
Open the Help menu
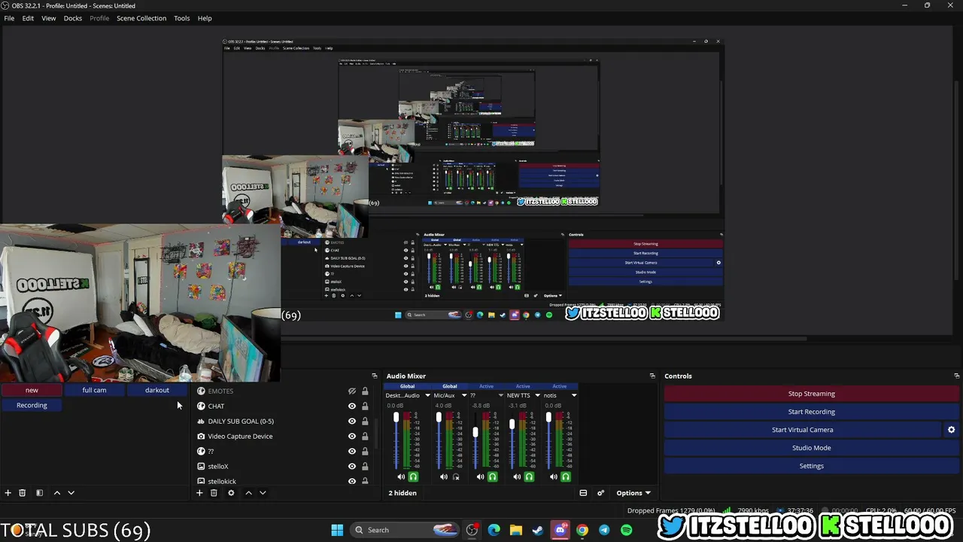point(205,18)
